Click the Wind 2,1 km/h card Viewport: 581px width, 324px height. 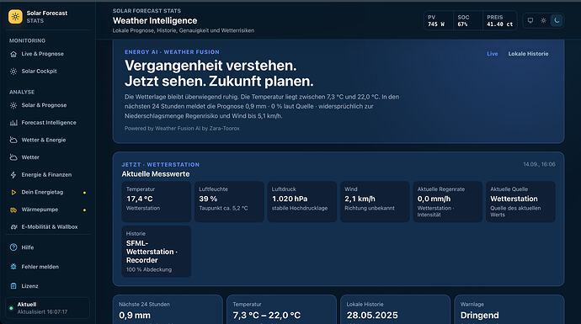tap(375, 202)
